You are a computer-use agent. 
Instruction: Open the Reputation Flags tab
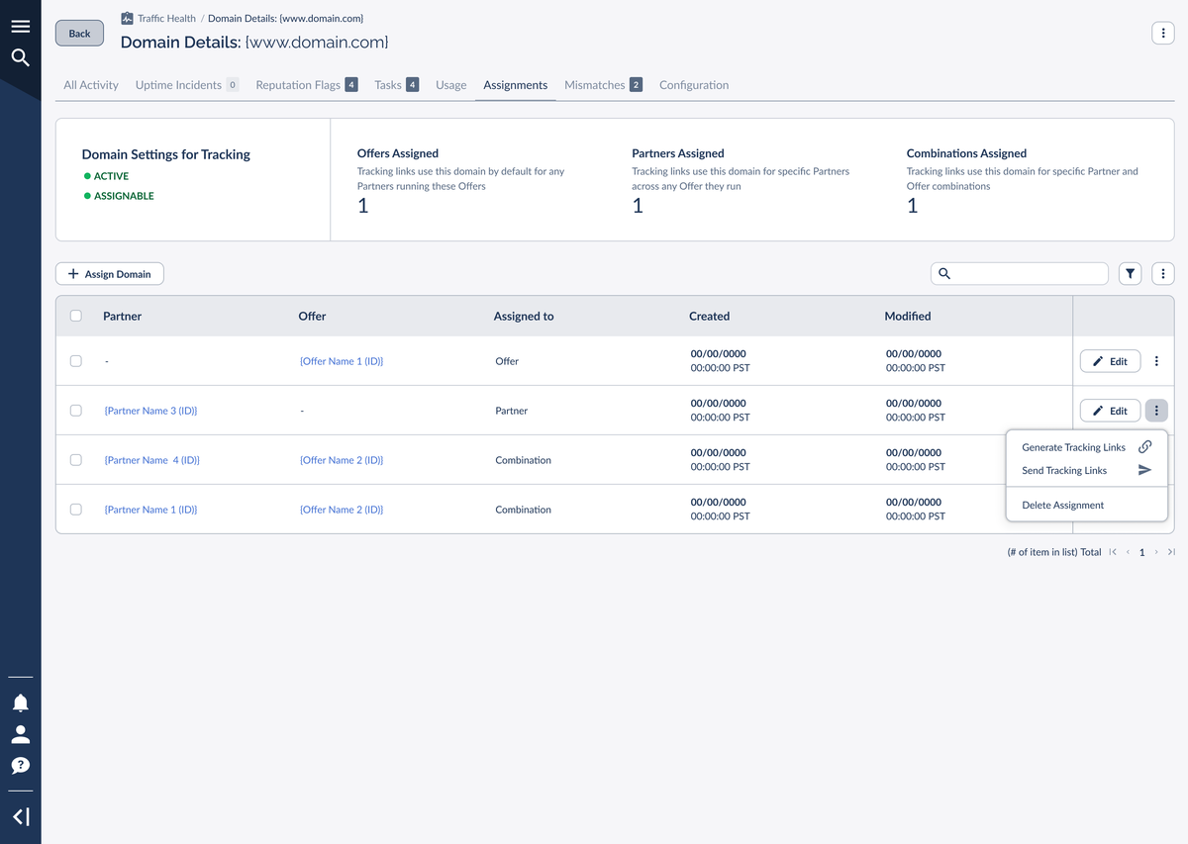pyautogui.click(x=307, y=85)
